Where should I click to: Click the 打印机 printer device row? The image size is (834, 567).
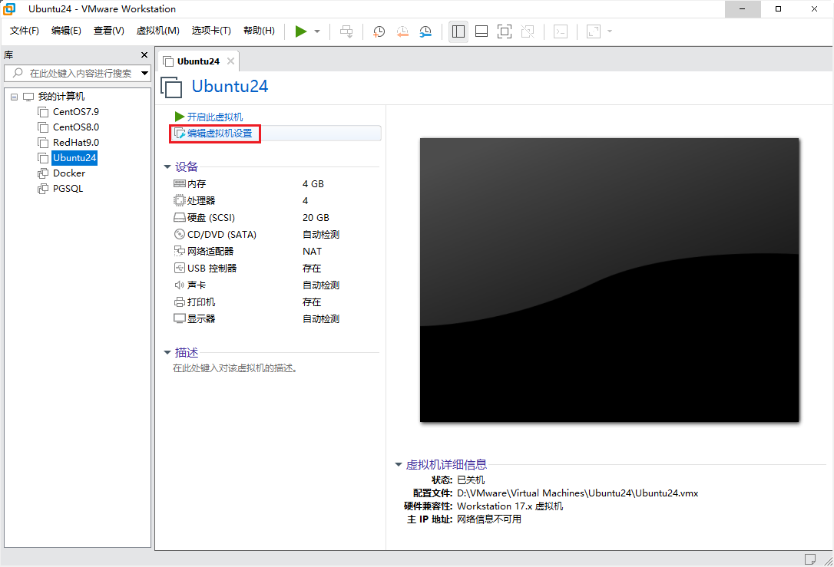pos(247,302)
